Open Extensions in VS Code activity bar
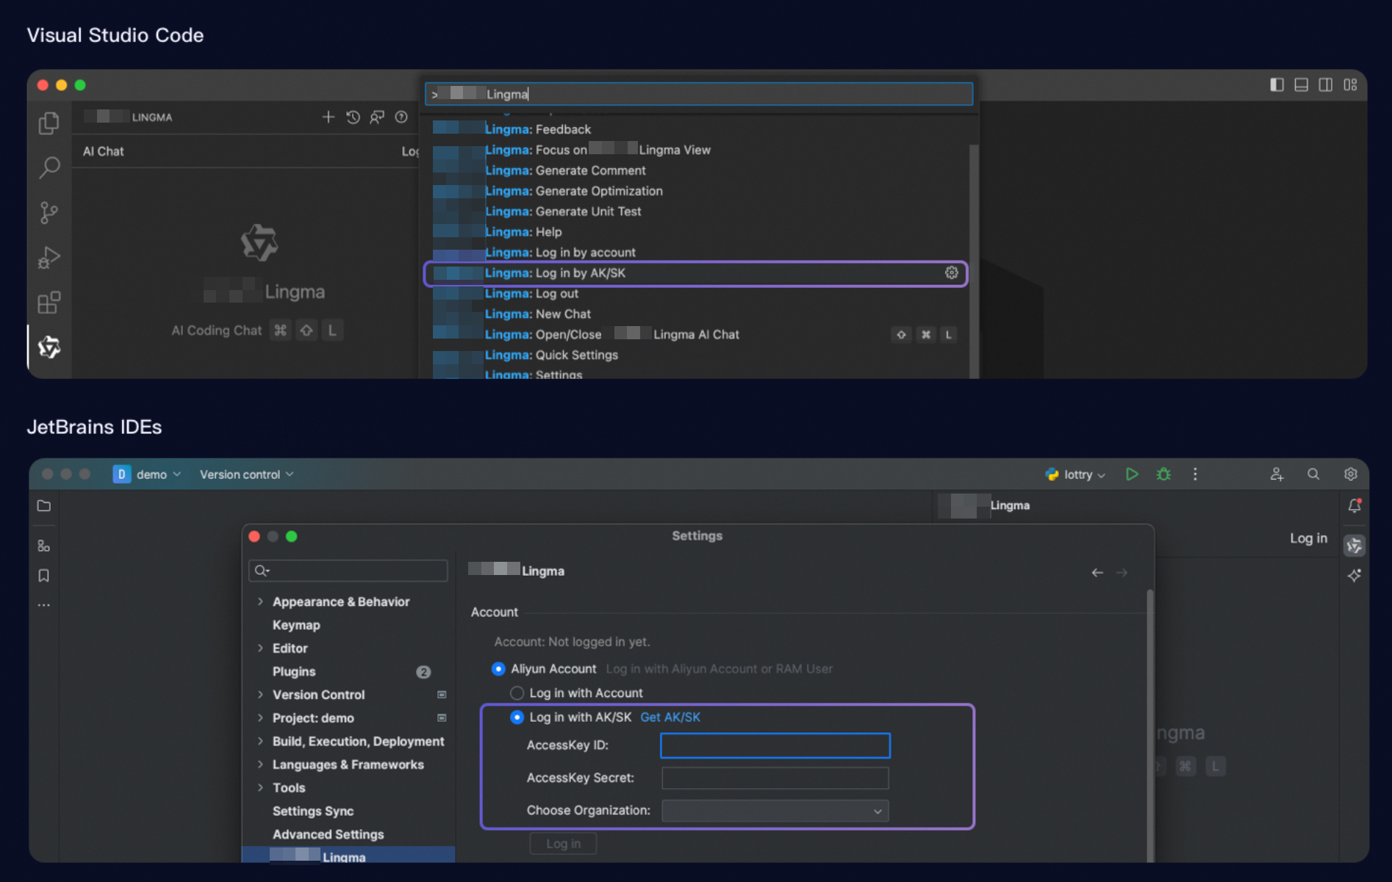This screenshot has width=1392, height=882. (49, 303)
